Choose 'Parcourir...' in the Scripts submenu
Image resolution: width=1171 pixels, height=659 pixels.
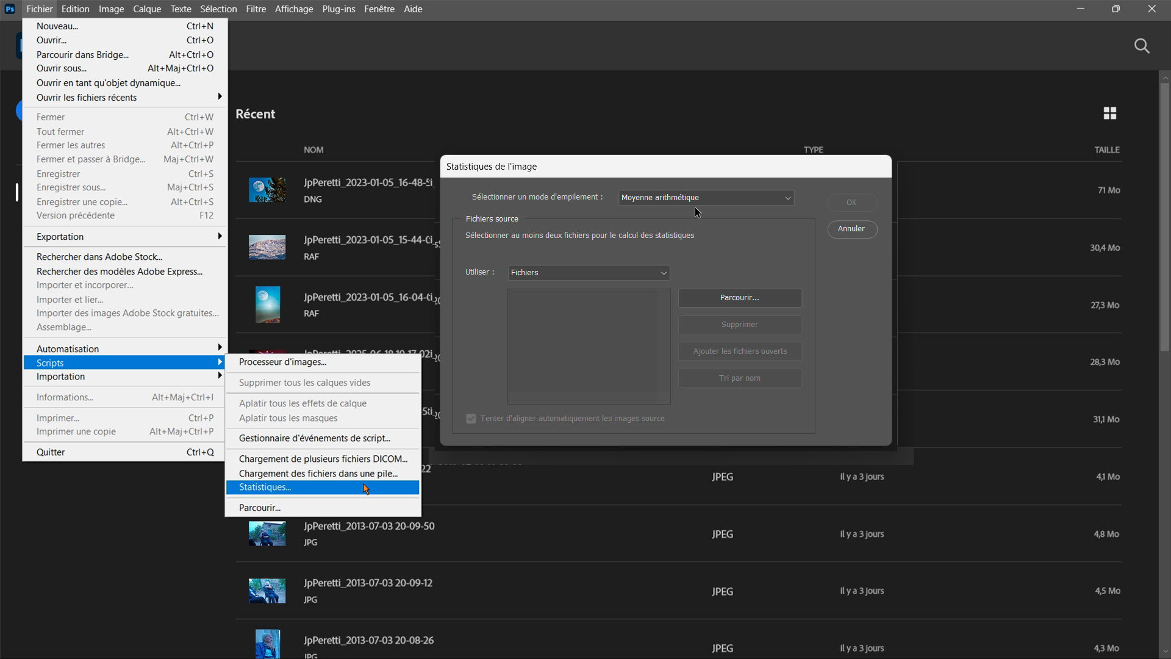[323, 508]
